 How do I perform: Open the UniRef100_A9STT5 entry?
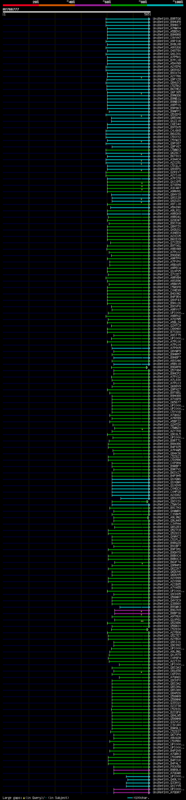(x=167, y=335)
